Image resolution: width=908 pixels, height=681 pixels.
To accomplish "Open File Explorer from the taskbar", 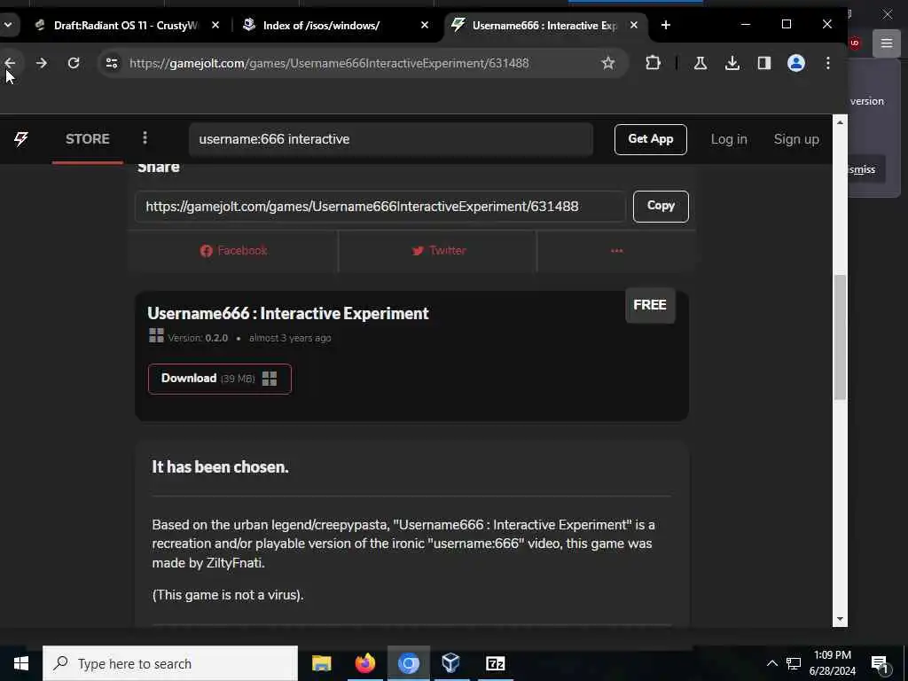I will click(321, 663).
